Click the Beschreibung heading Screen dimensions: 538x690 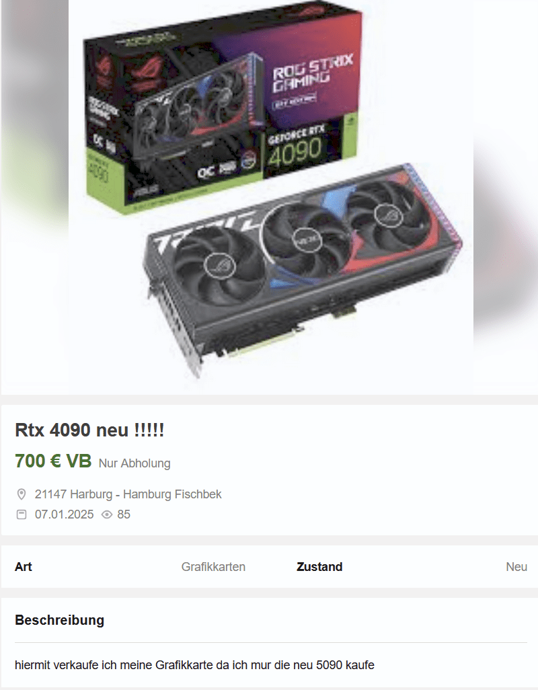click(x=59, y=620)
